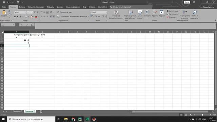
Task: Click the Insert function fx icon
Action: click(x=32, y=25)
